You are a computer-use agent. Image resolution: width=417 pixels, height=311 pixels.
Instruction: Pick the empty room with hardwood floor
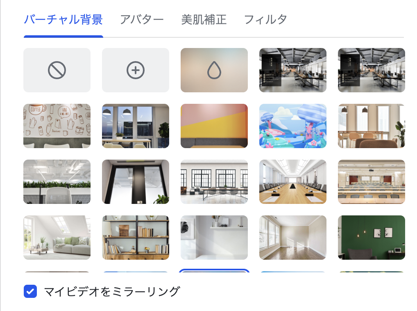click(293, 238)
